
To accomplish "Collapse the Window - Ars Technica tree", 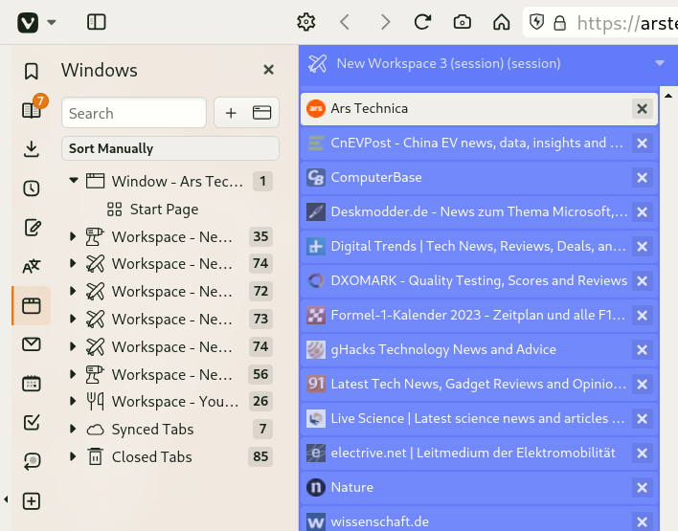I will (x=74, y=180).
